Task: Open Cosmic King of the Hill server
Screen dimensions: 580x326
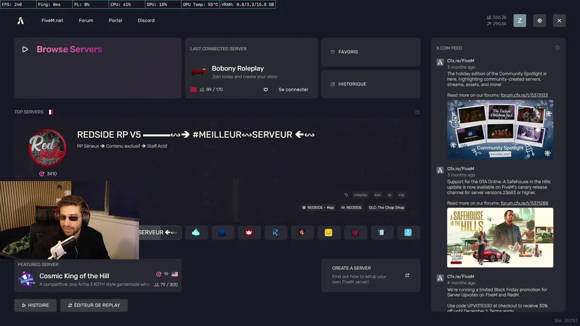Action: tap(74, 276)
